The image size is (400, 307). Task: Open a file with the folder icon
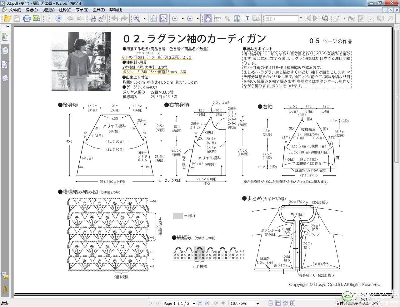point(7,19)
